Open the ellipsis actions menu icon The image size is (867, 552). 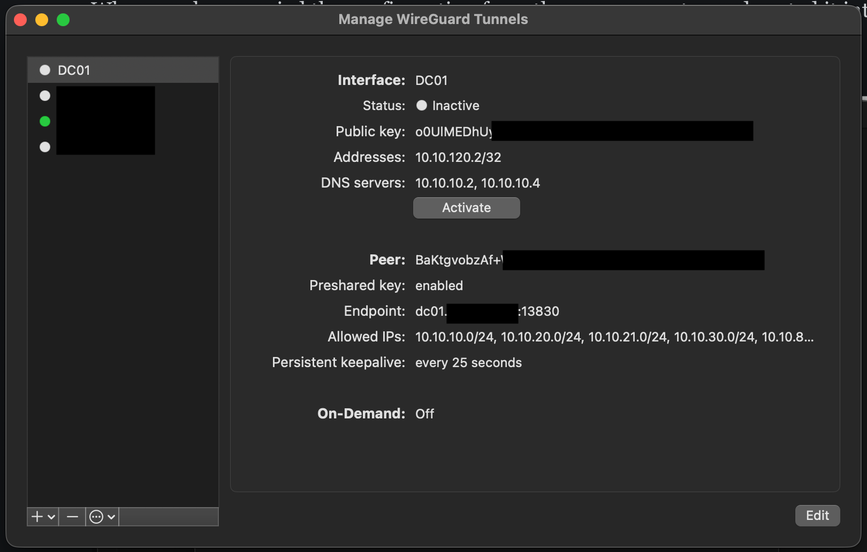point(96,516)
